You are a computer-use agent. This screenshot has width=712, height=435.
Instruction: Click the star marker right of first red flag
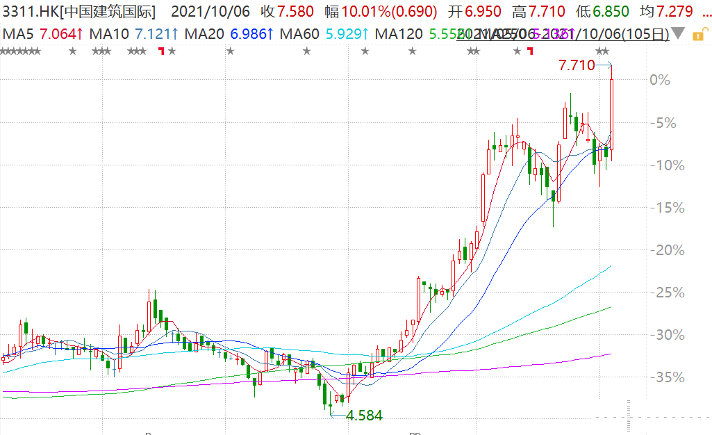pyautogui.click(x=172, y=51)
